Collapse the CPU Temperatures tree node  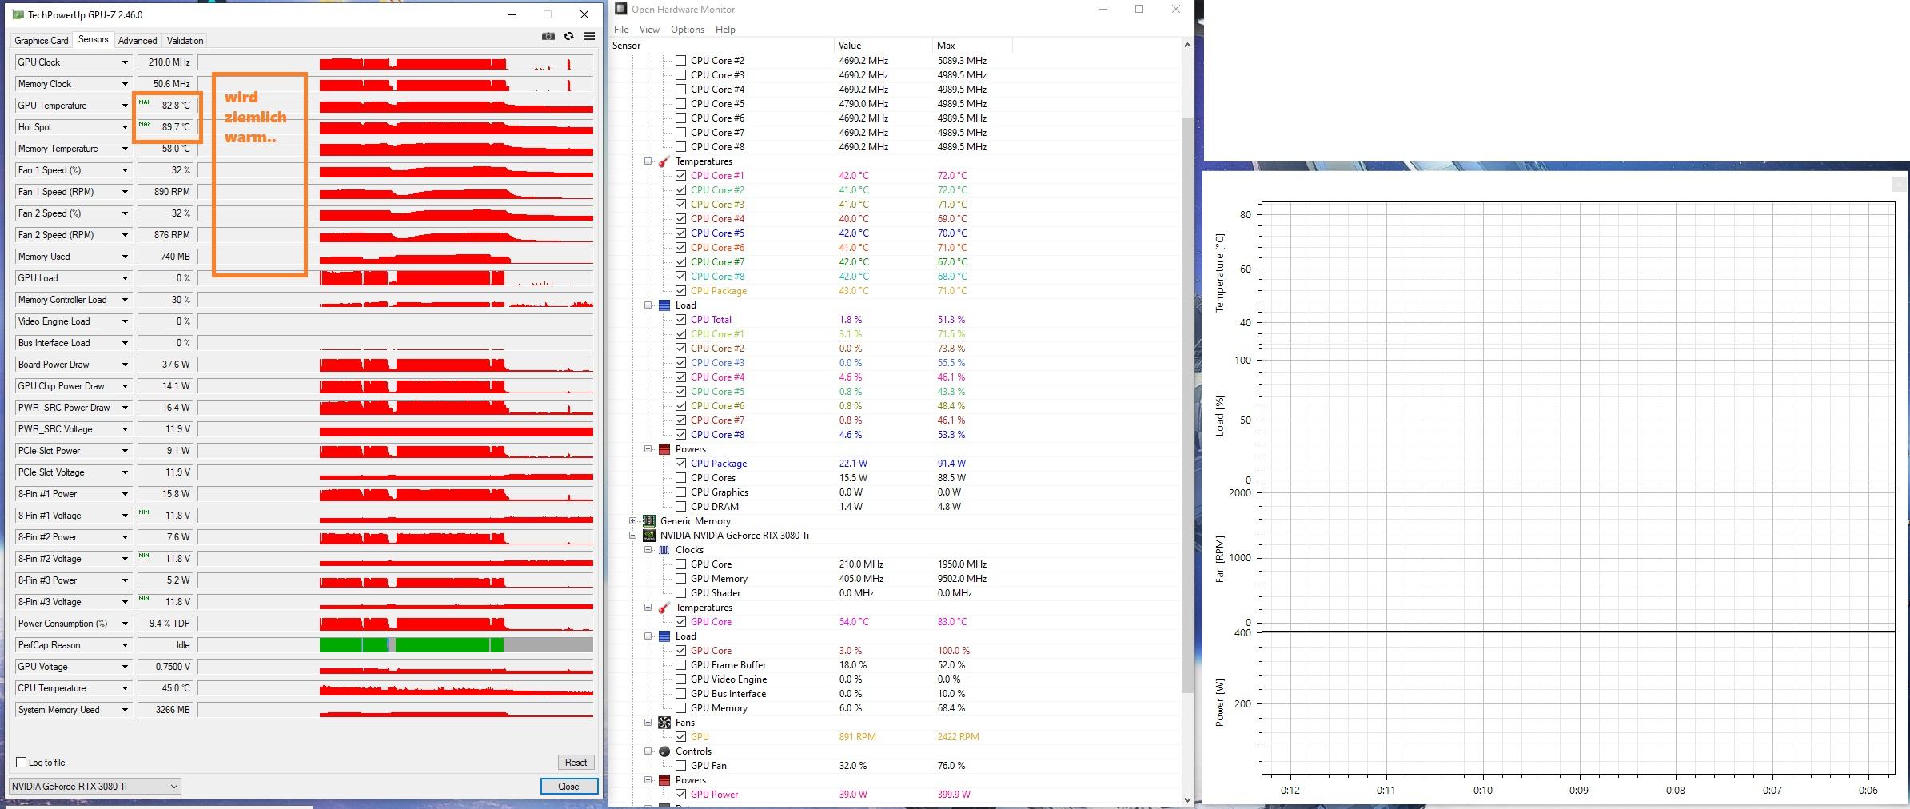point(648,161)
